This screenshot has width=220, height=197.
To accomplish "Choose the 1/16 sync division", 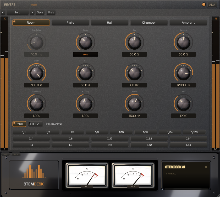I will (121, 132).
